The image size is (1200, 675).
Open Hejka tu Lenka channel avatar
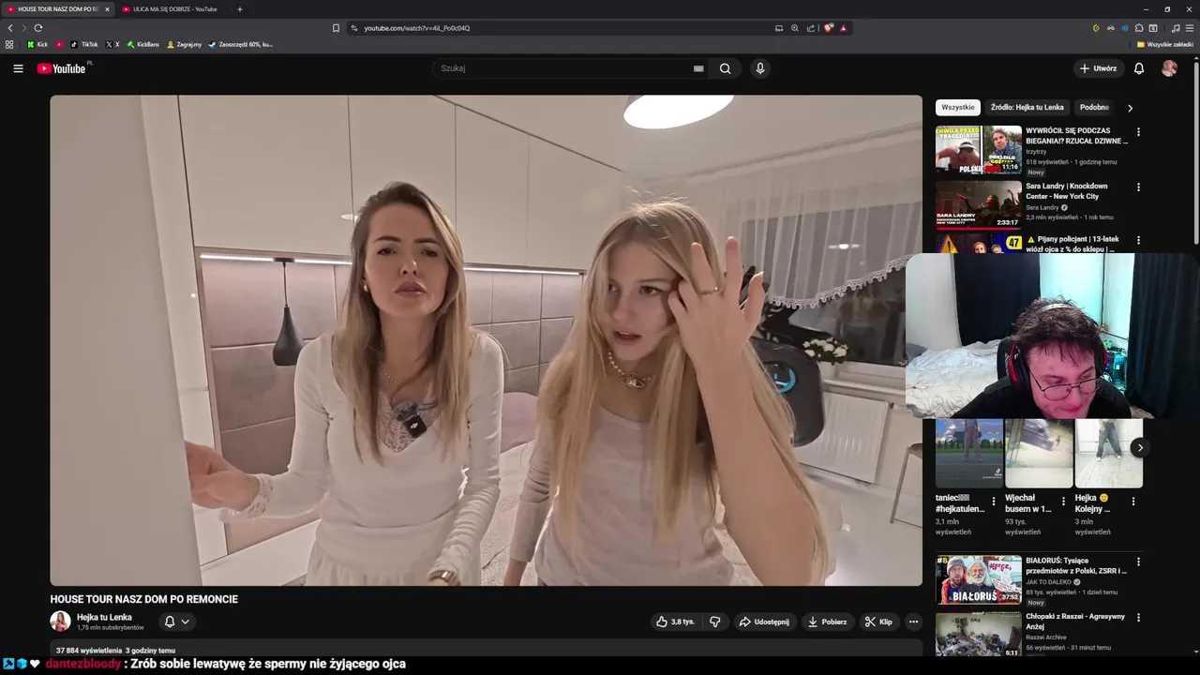tap(60, 622)
